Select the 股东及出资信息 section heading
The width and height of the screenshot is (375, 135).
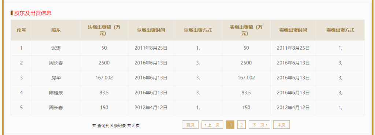33,13
